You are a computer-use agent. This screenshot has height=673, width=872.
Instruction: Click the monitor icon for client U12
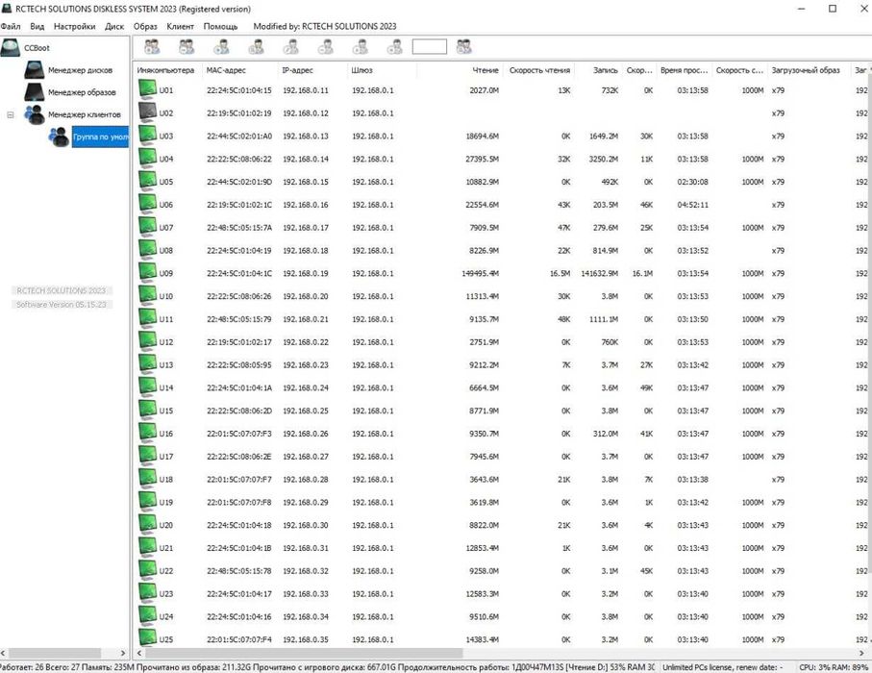(147, 340)
